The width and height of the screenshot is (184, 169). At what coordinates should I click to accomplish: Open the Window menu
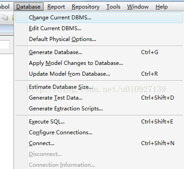pyautogui.click(x=138, y=7)
